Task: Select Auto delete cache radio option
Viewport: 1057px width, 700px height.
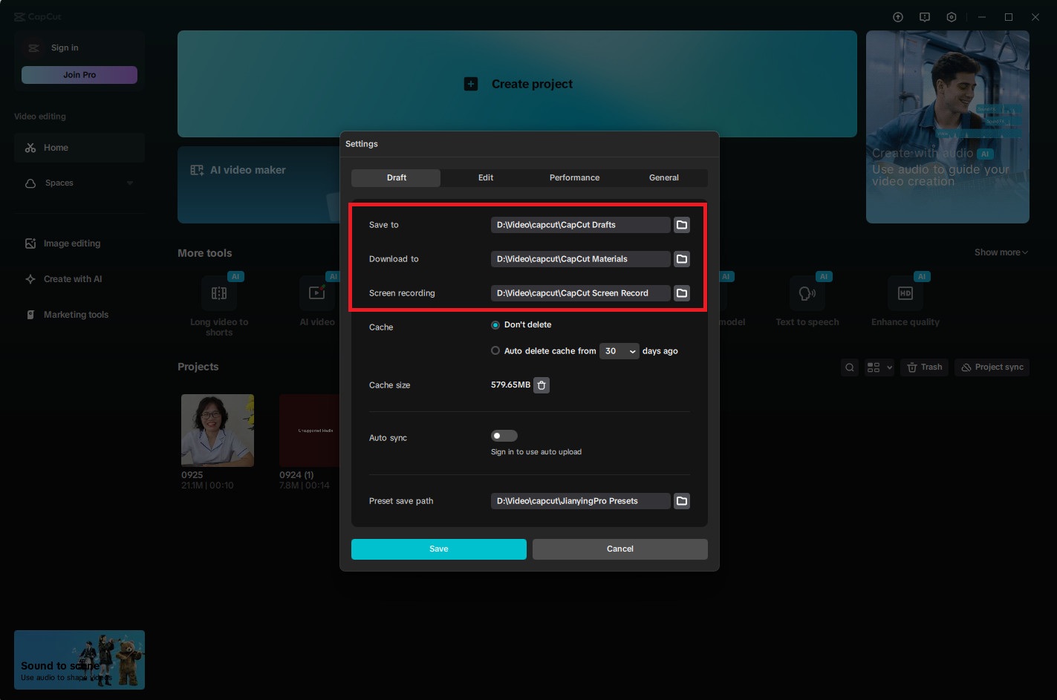Action: point(495,351)
